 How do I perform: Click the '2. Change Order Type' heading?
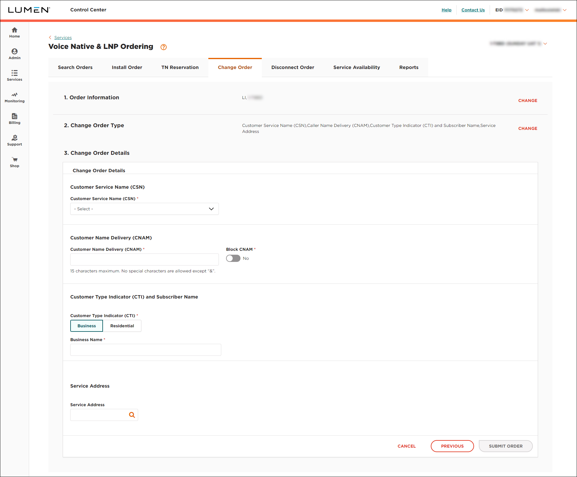[94, 125]
